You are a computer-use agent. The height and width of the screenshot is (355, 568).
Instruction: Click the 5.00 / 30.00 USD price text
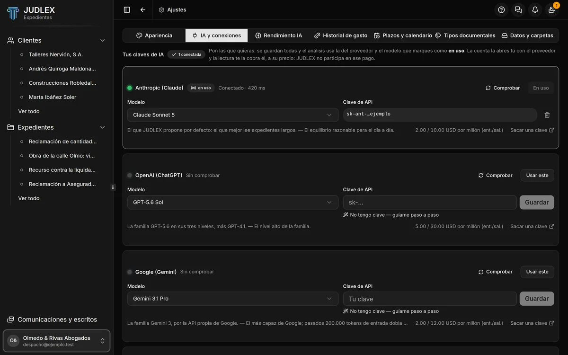459,227
